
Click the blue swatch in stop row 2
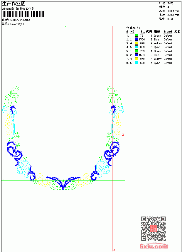(136, 39)
